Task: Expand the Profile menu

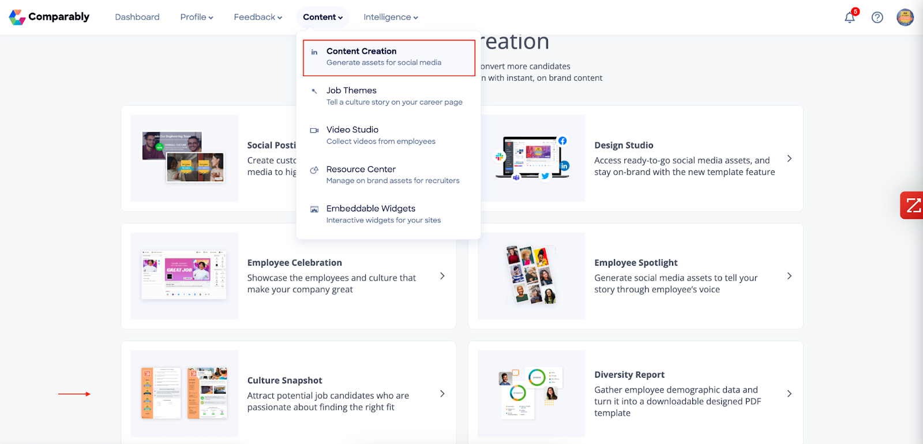Action: (x=197, y=17)
